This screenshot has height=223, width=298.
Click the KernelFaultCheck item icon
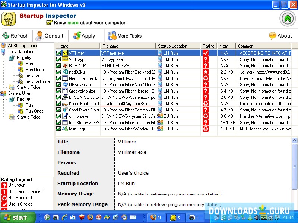click(x=65, y=104)
